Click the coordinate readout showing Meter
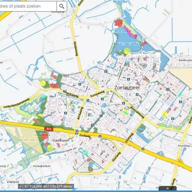The height and width of the screenshot is (192, 192). click(49, 186)
